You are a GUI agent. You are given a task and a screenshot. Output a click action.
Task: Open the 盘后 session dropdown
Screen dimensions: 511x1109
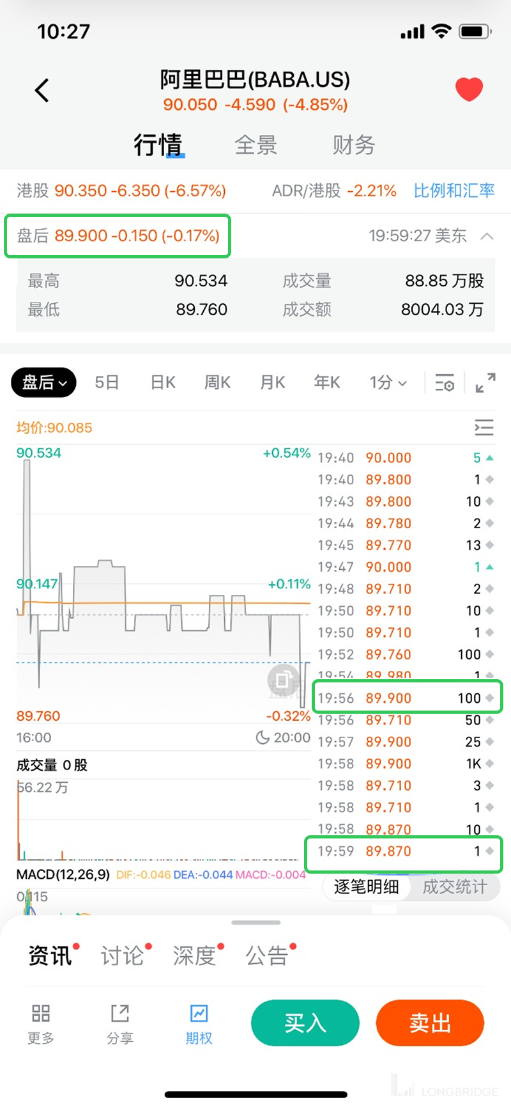pos(44,382)
